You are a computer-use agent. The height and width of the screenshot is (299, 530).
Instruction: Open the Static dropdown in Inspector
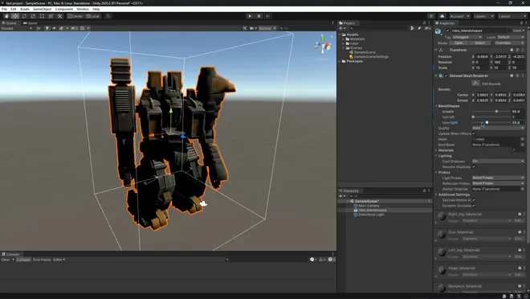519,31
